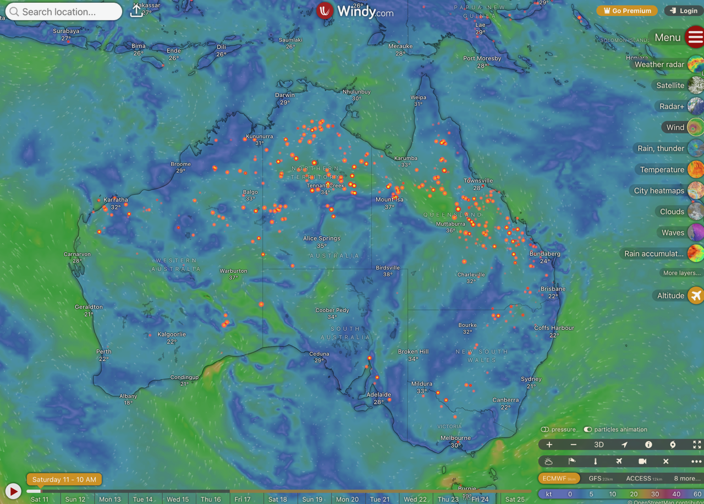Screen dimensions: 704x504
Task: Expand More layers list
Action: (x=682, y=273)
